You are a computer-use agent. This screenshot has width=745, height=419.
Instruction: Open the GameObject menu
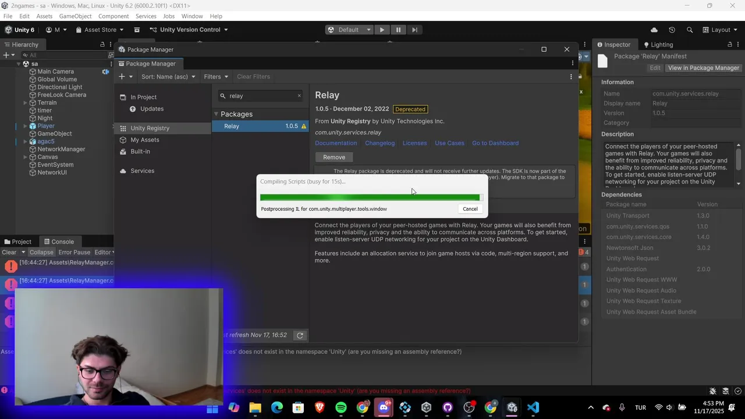(74, 16)
